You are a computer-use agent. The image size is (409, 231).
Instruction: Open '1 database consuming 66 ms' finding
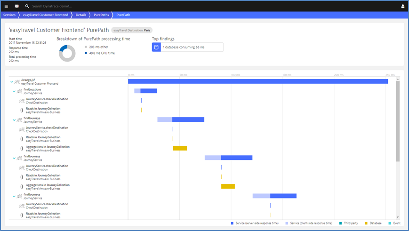click(188, 47)
